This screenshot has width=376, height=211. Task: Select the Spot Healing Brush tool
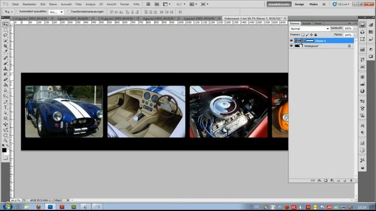coord(5,57)
